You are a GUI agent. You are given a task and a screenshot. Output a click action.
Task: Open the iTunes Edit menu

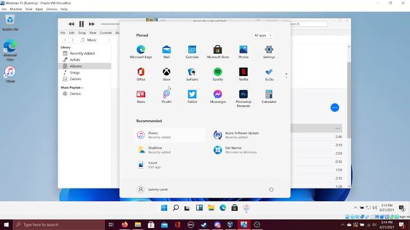click(x=72, y=33)
